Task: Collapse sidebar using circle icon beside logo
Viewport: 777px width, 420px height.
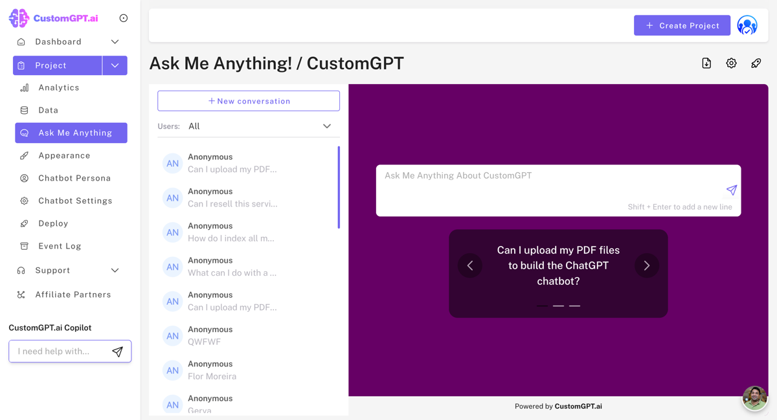Action: [124, 18]
